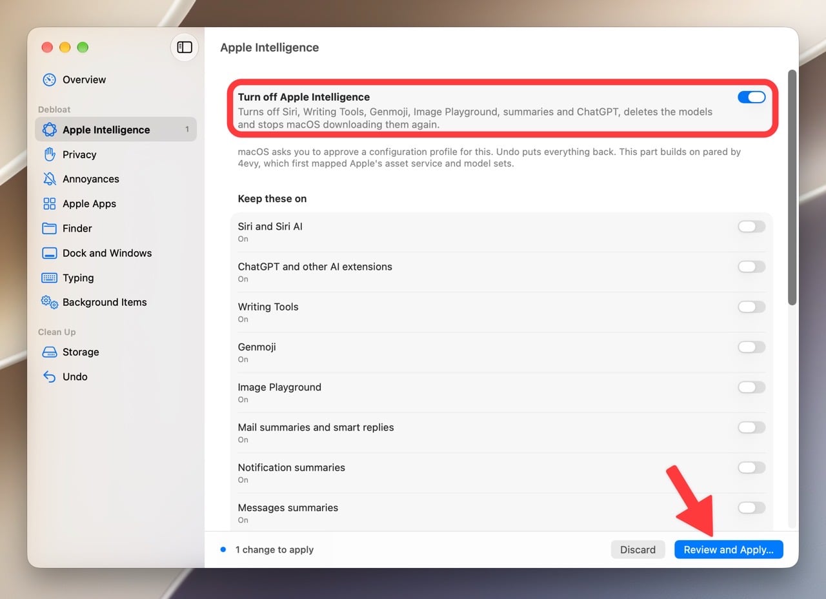Image resolution: width=826 pixels, height=599 pixels.
Task: Click the Finder folder icon
Action: click(x=49, y=228)
